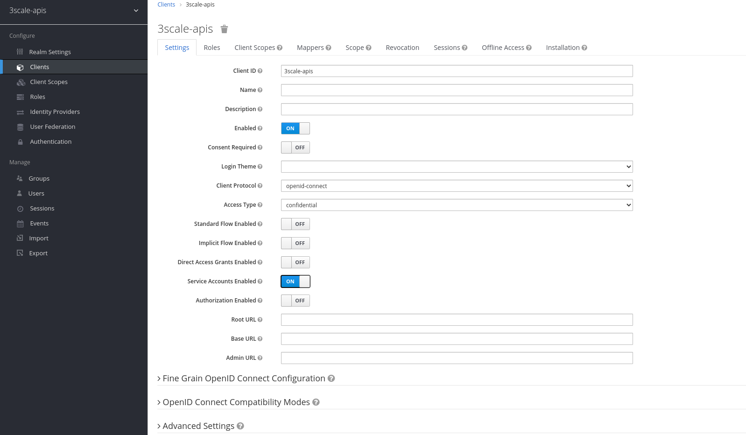
Task: Click the Export icon in sidebar
Action: click(20, 253)
